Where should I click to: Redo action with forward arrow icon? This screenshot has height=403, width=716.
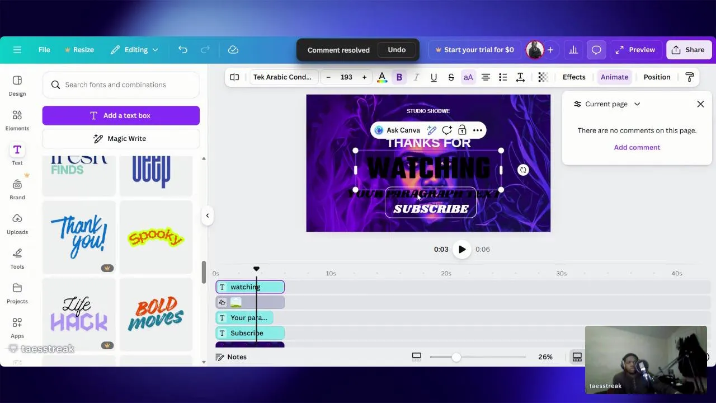(x=205, y=50)
